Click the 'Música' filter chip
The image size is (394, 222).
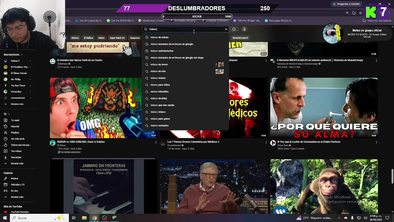[75, 38]
